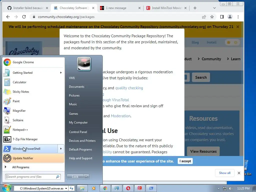Expand Getting Started submenu arrow
Viewport: 256px width, 192px height.
[x=61, y=73]
